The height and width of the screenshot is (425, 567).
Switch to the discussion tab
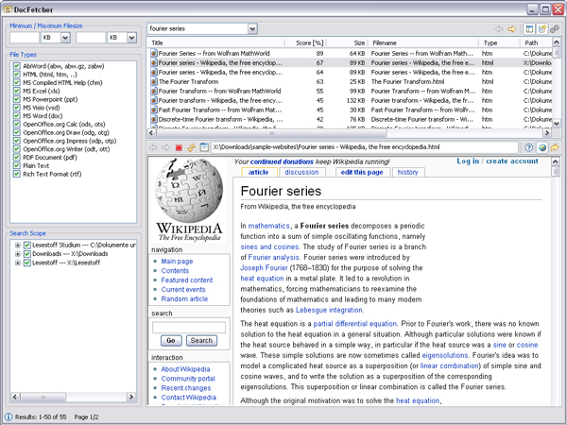pos(302,173)
